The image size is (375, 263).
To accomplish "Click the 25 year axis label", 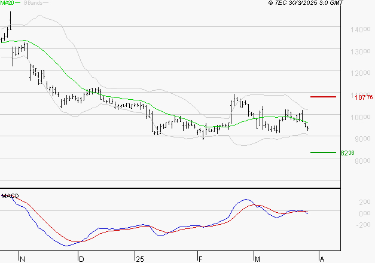I will click(x=140, y=259).
